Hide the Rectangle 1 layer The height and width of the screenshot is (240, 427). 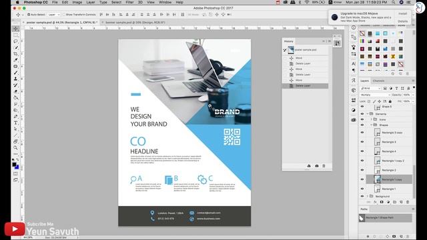point(362,189)
